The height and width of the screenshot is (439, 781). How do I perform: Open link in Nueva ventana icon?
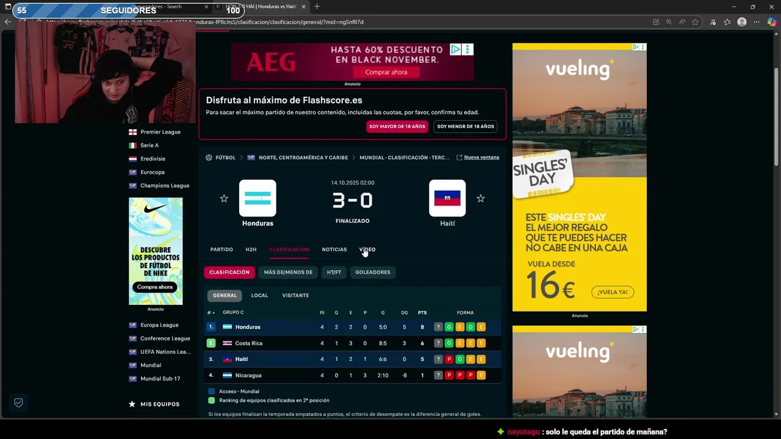pyautogui.click(x=459, y=157)
